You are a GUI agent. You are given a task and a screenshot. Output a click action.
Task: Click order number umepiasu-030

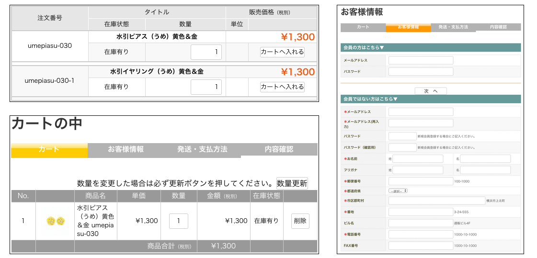point(50,45)
